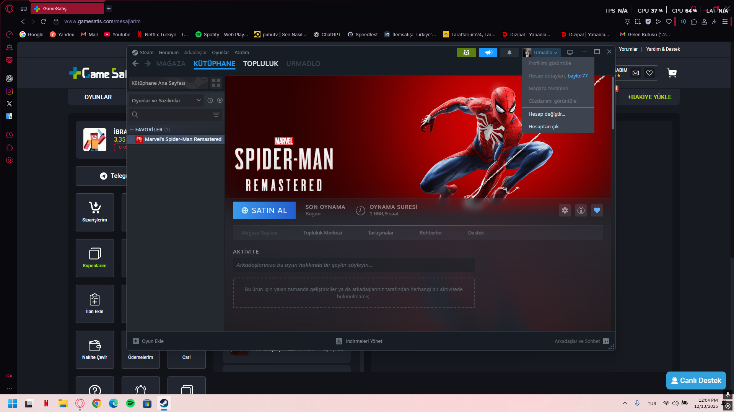The height and width of the screenshot is (412, 734).
Task: Go forward in Steam navigation
Action: click(148, 63)
